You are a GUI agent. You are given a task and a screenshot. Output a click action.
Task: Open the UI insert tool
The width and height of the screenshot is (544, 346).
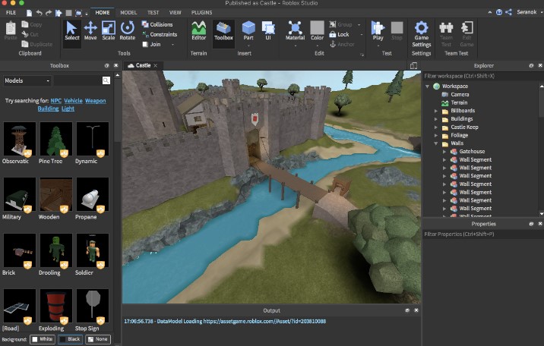[x=268, y=31]
